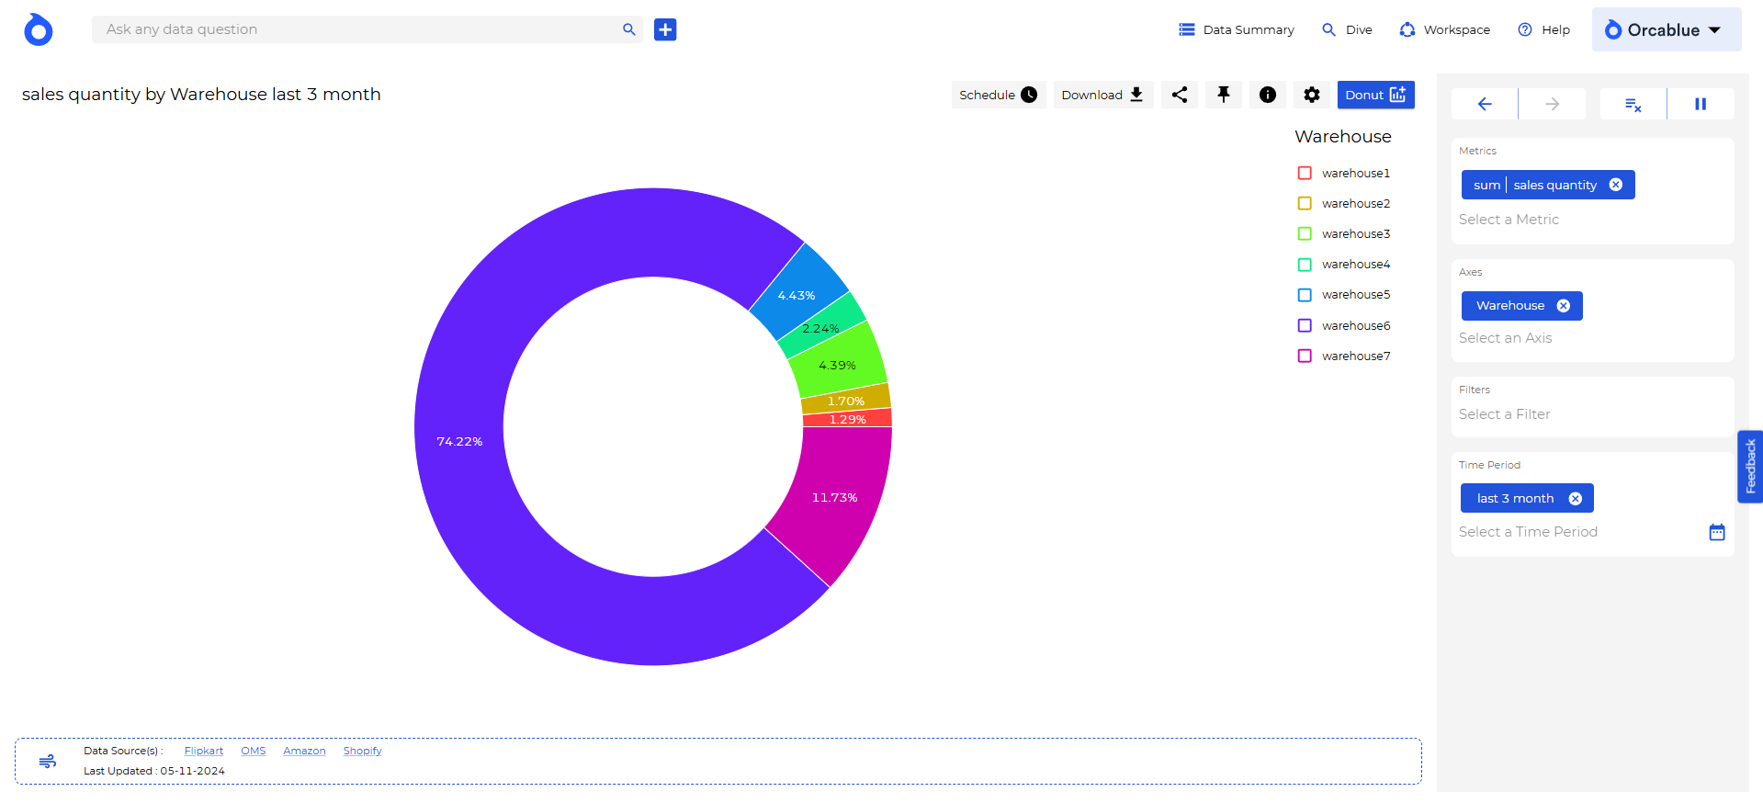Click the last 3 month chip label
1763x803 pixels.
coord(1515,498)
